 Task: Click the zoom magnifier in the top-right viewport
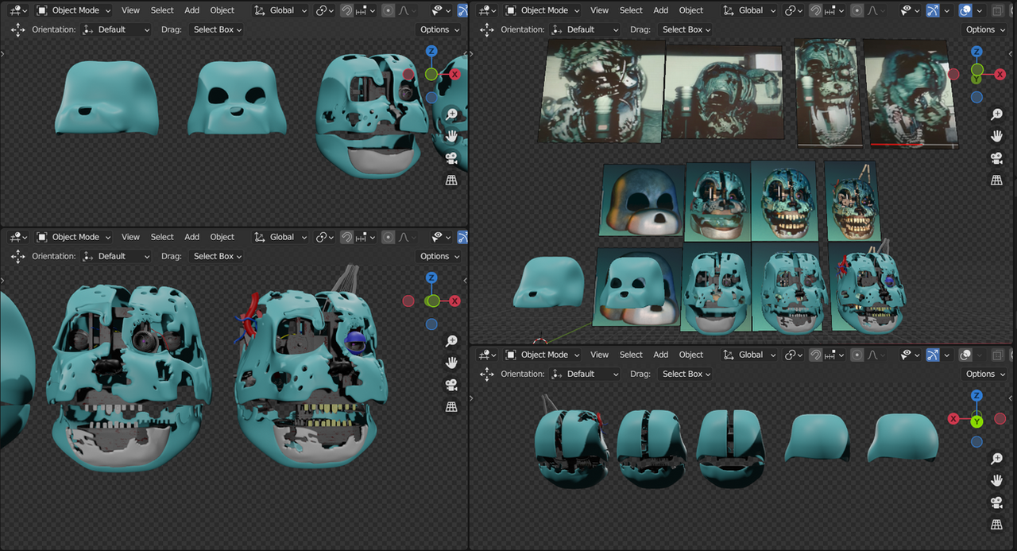pos(997,114)
